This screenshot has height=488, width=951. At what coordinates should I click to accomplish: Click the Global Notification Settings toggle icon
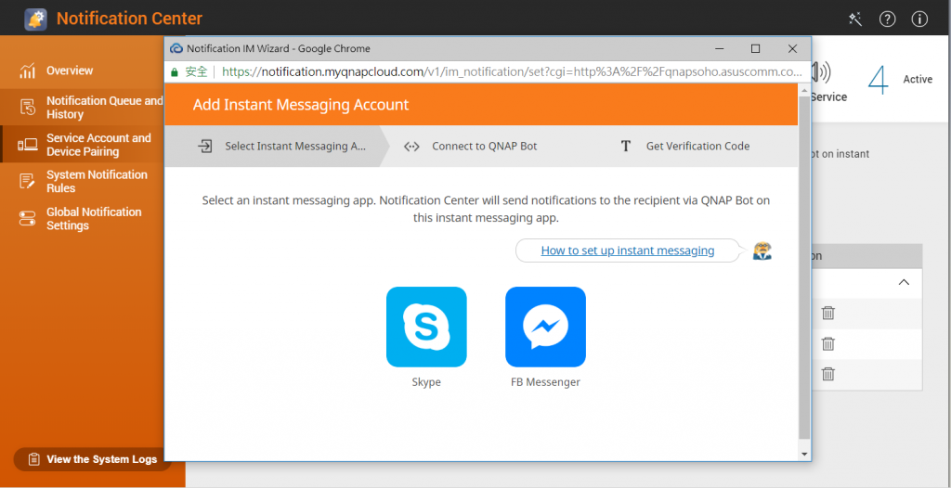click(x=27, y=219)
